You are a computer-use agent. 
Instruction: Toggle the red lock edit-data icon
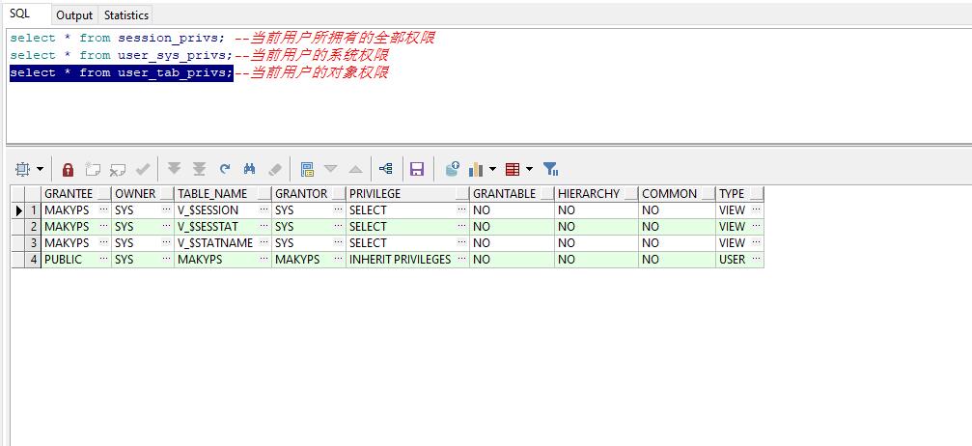(69, 169)
